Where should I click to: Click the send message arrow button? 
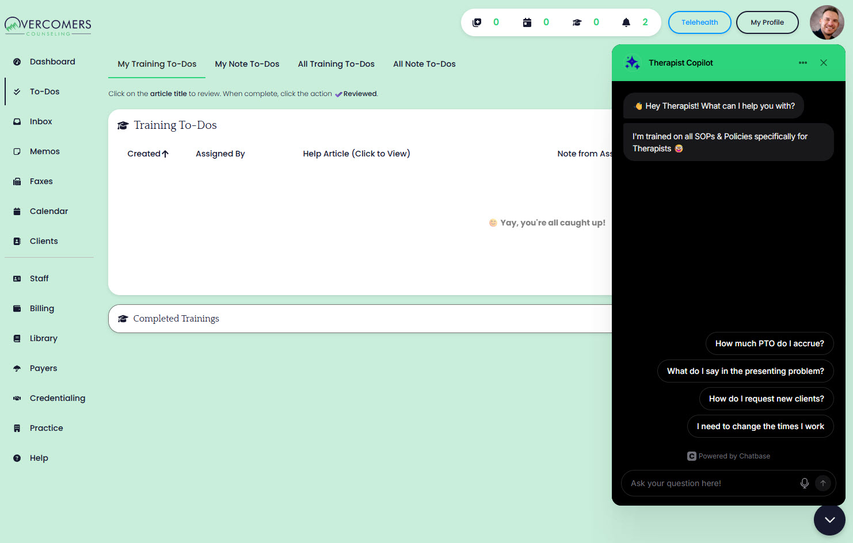pyautogui.click(x=823, y=483)
